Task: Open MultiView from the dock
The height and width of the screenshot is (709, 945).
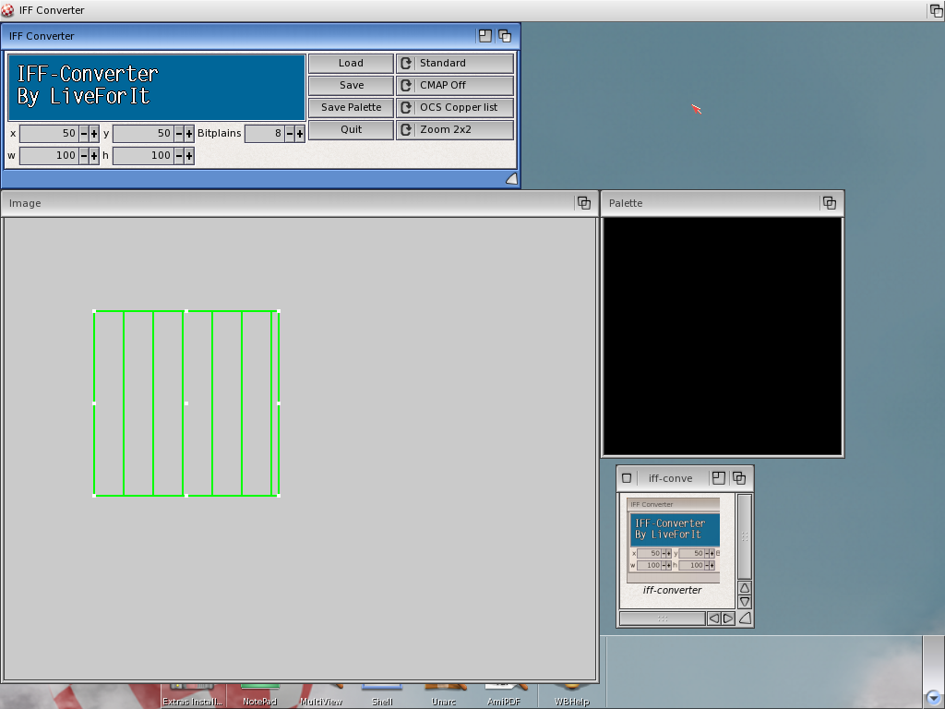Action: pos(321,695)
